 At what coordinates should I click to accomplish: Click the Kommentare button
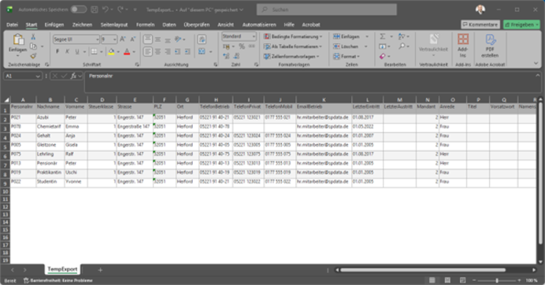480,24
